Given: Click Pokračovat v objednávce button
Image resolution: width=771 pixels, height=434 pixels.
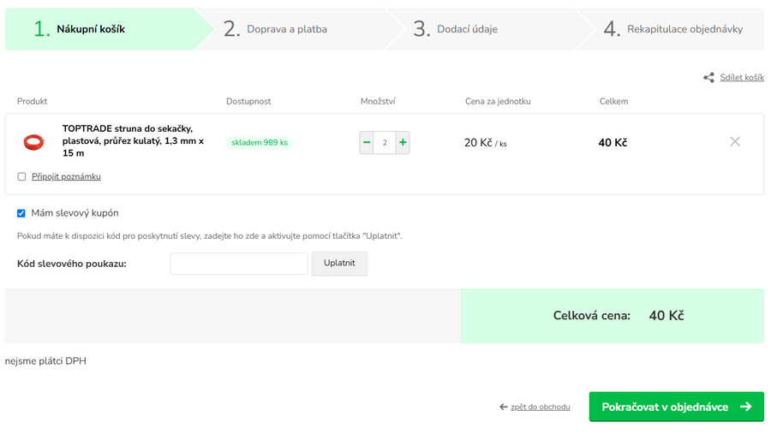Looking at the screenshot, I should click(676, 407).
